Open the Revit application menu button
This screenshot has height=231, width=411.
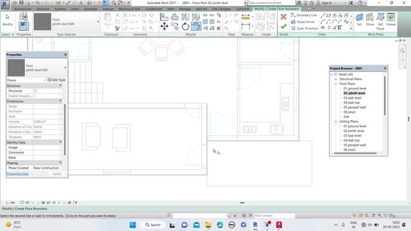(x=5, y=4)
